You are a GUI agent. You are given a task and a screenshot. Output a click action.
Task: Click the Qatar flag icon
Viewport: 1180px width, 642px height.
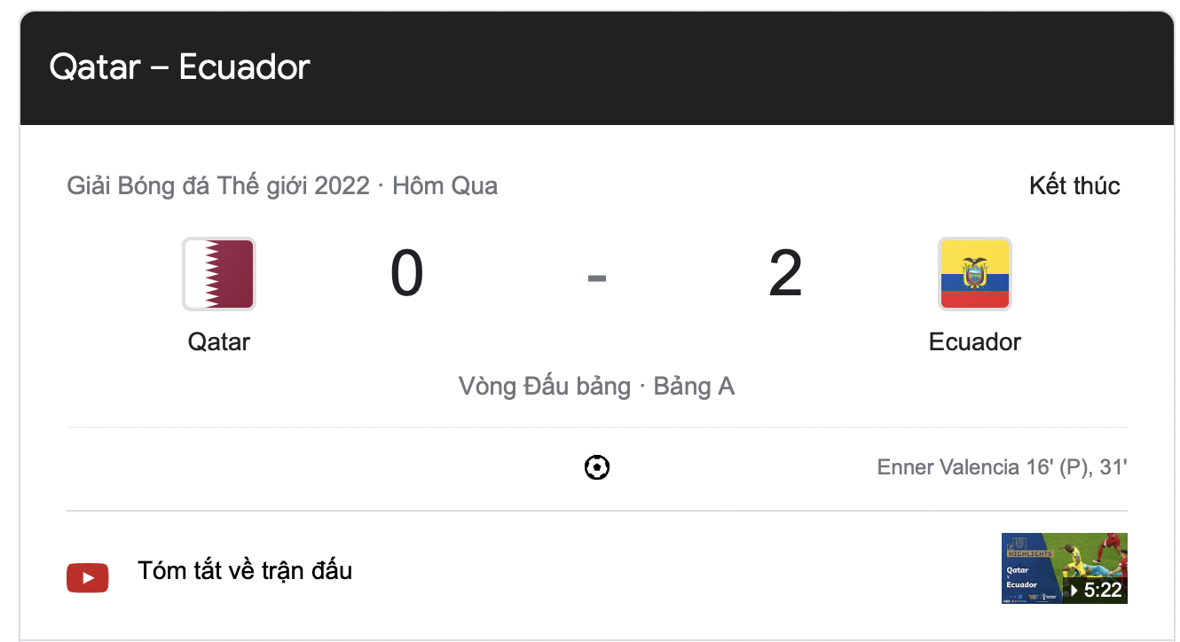219,274
